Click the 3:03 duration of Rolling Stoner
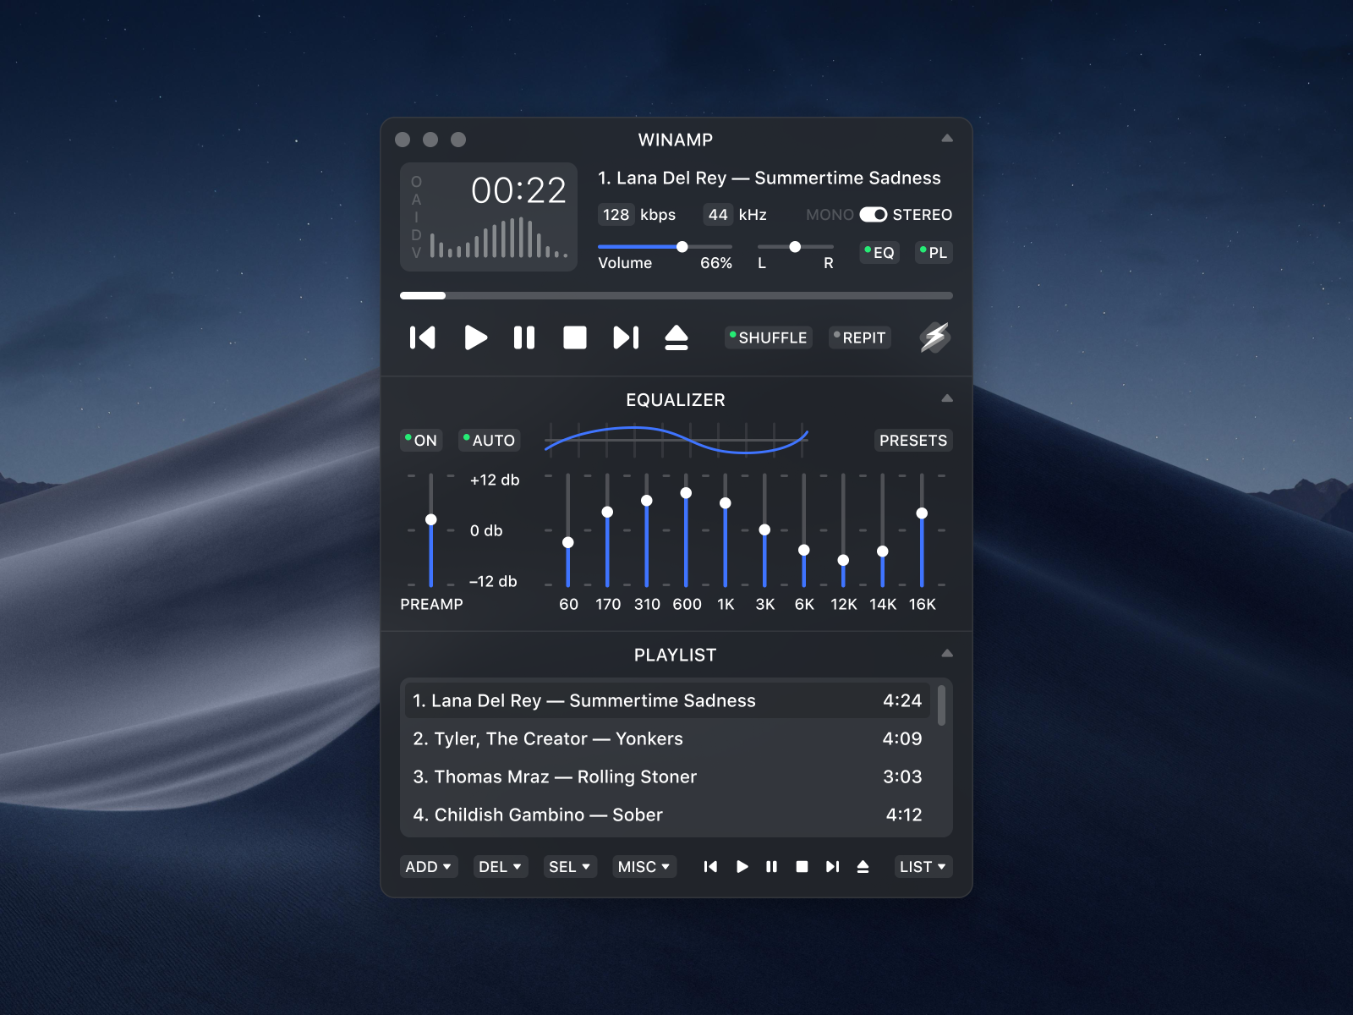Image resolution: width=1353 pixels, height=1015 pixels. point(902,776)
